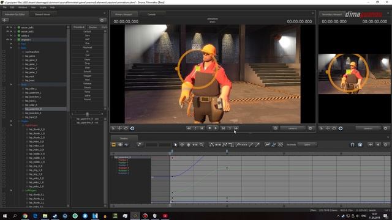Viewport: 392px width, 220px height.
Task: Open the Animation Set Editor gear settings
Action: click(102, 20)
